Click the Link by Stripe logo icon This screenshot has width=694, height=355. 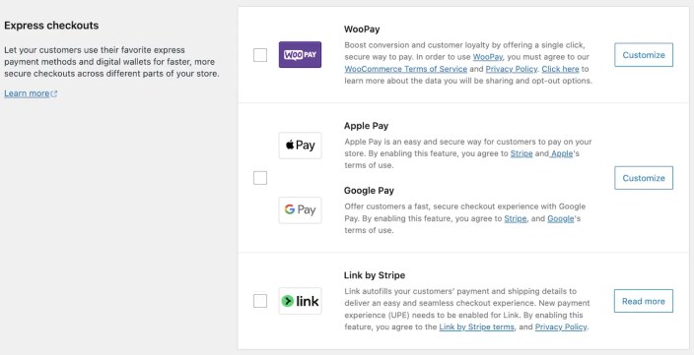(300, 301)
